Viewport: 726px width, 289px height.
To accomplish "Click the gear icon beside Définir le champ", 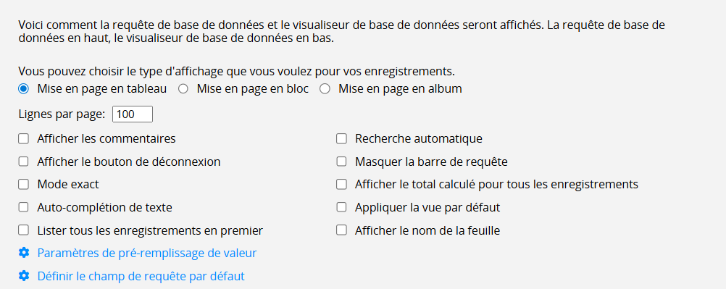I will 24,276.
